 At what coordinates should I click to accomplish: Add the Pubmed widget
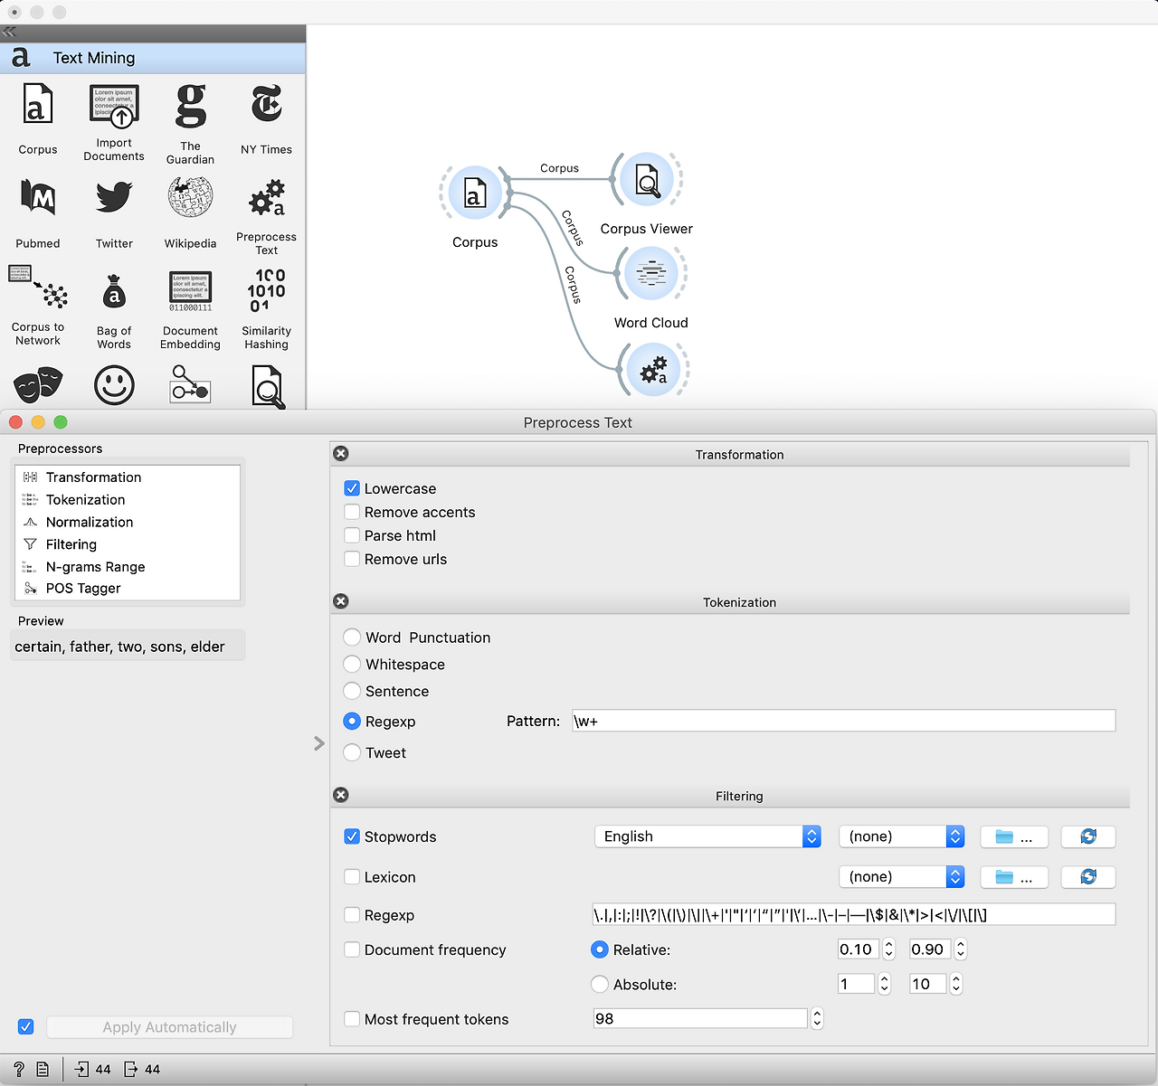click(x=38, y=213)
